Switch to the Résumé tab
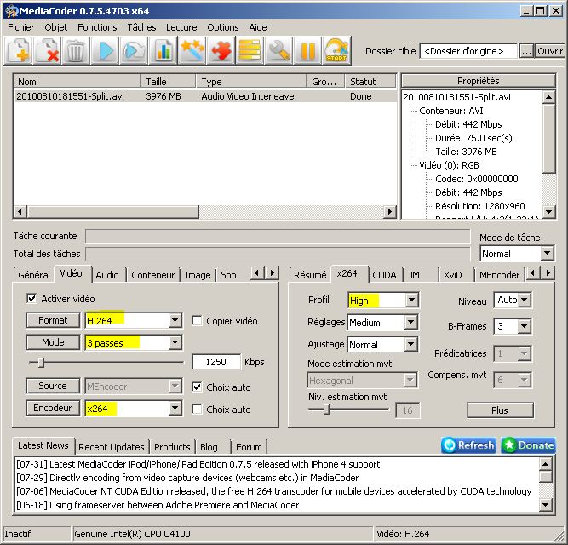The width and height of the screenshot is (568, 545). point(310,275)
